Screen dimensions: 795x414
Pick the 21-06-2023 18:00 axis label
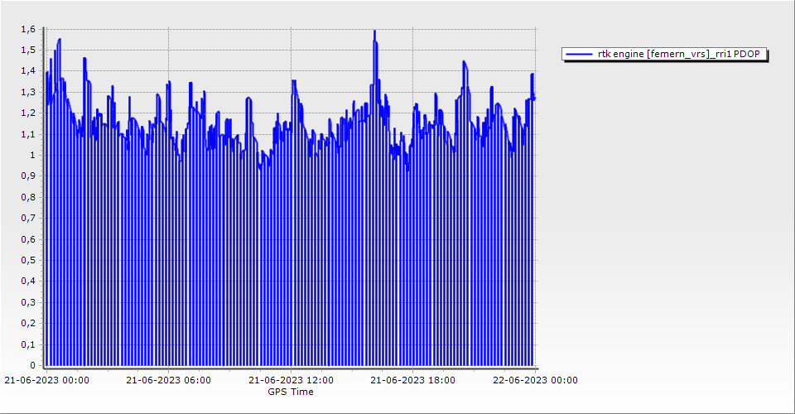(x=412, y=381)
